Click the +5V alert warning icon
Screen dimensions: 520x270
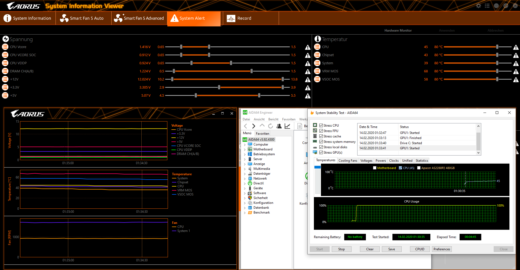(x=308, y=96)
